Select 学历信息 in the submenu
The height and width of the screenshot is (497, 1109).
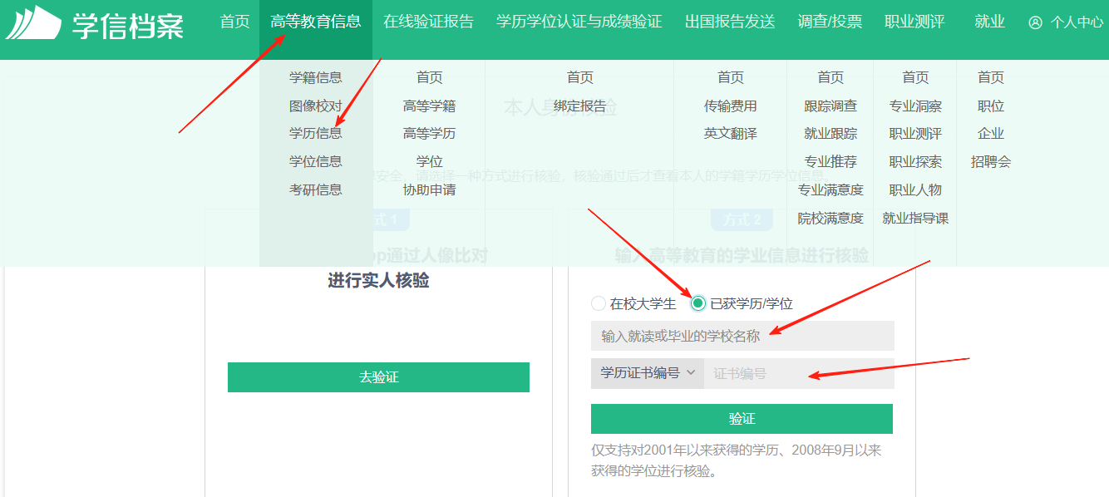click(316, 133)
